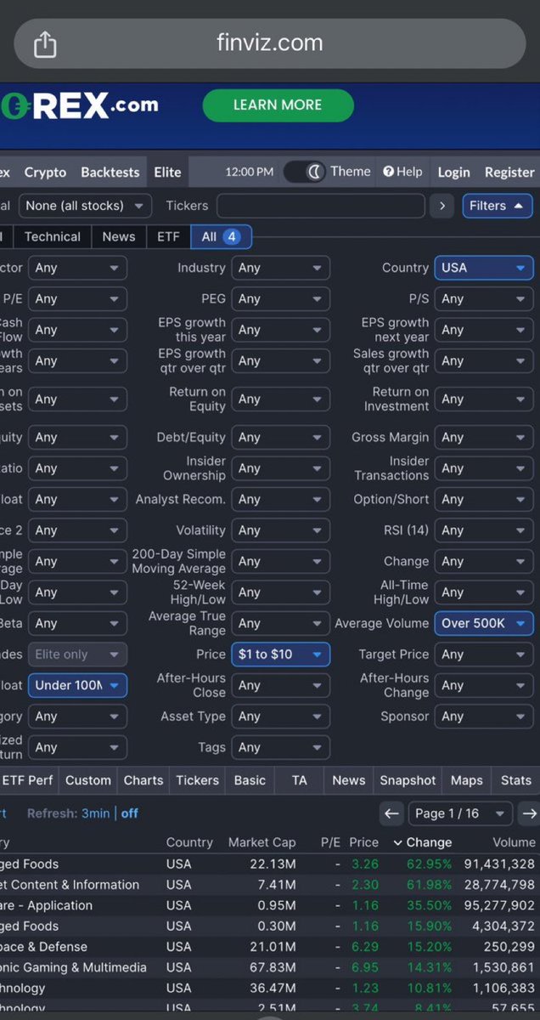Go to next page arrow
The image size is (540, 1020).
(x=529, y=813)
